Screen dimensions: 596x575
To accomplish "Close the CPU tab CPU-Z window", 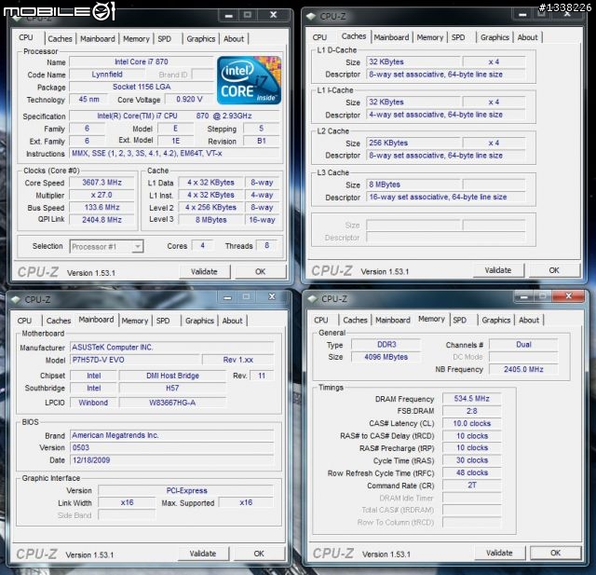I will click(x=273, y=15).
